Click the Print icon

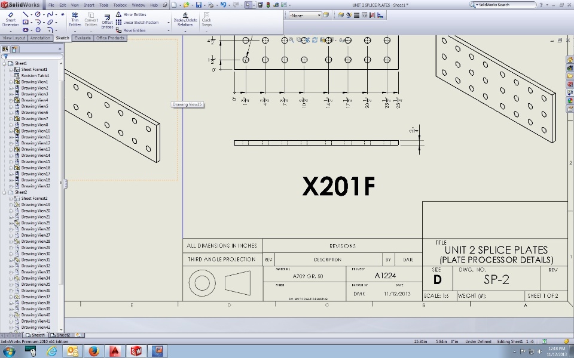pos(211,5)
